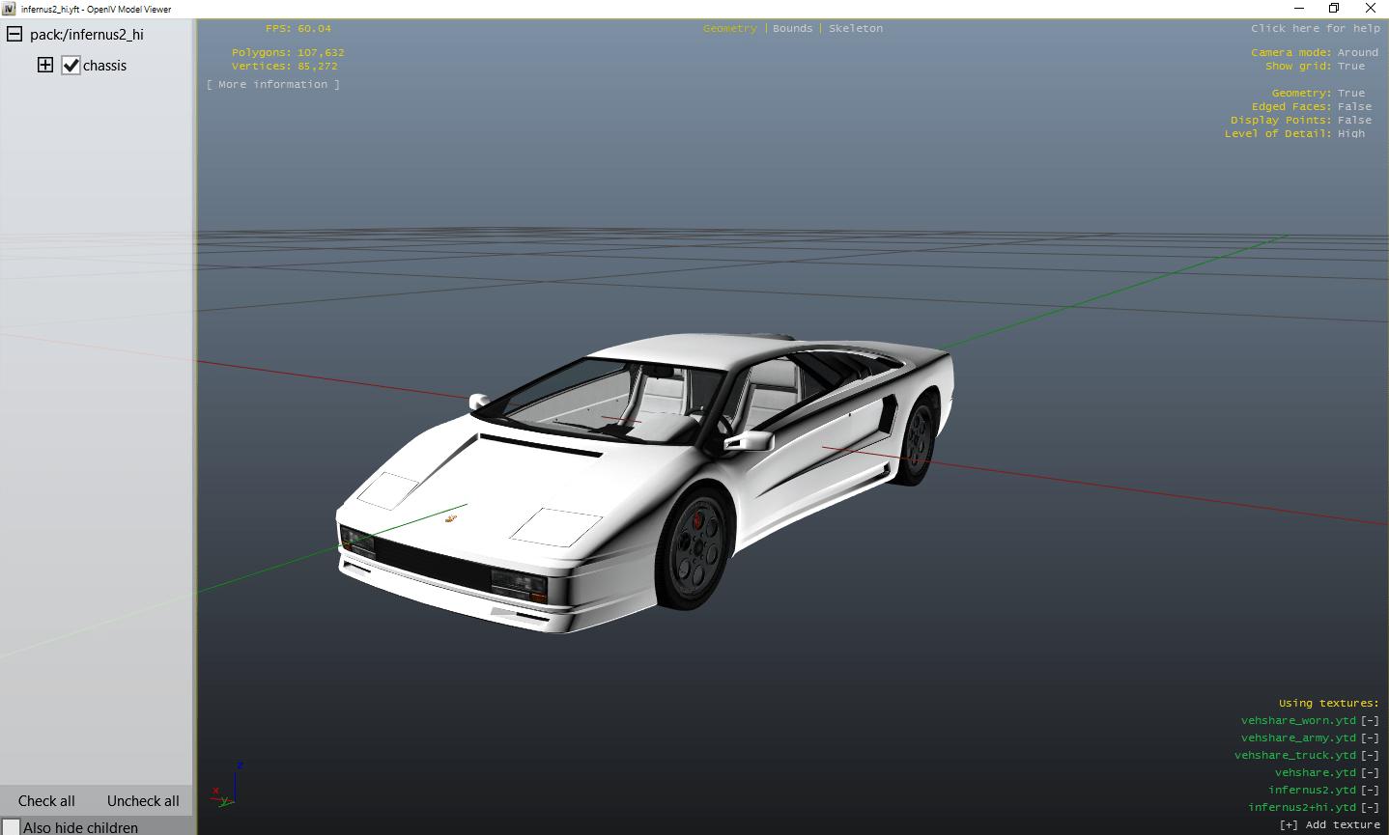
Task: Toggle the Edged Faces setting
Action: [1354, 106]
